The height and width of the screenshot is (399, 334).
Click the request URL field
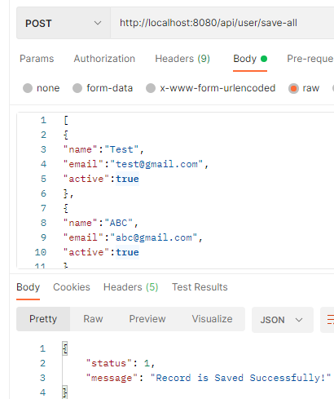pos(222,23)
